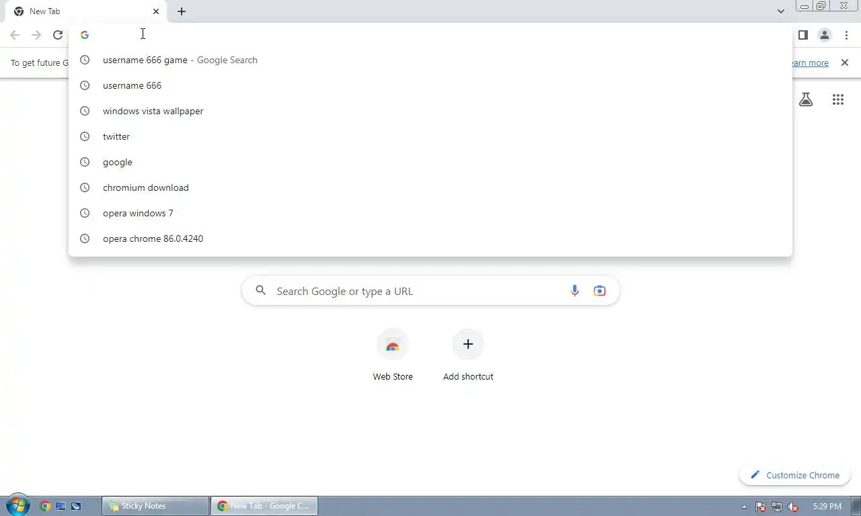Click the muted volume tray icon
This screenshot has width=861, height=516.
[793, 507]
